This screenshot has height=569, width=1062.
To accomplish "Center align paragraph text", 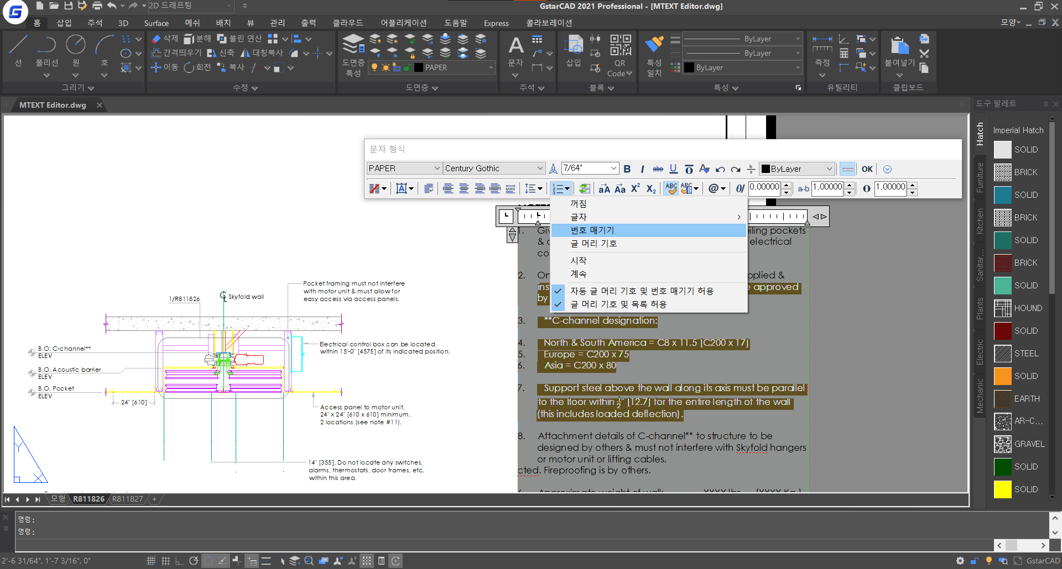I will (x=464, y=188).
